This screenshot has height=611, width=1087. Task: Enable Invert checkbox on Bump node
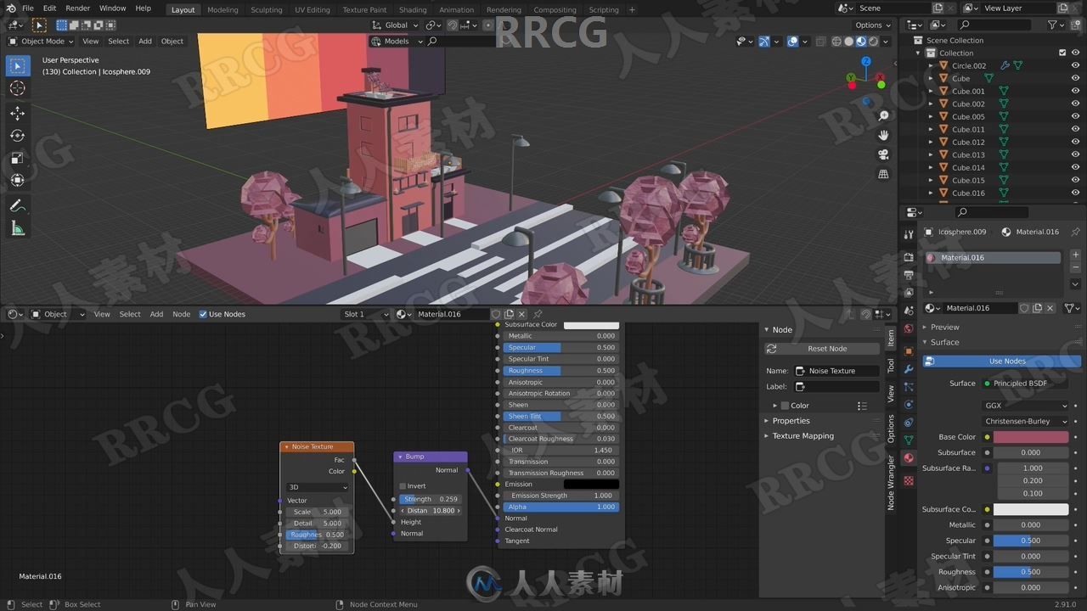tap(403, 486)
